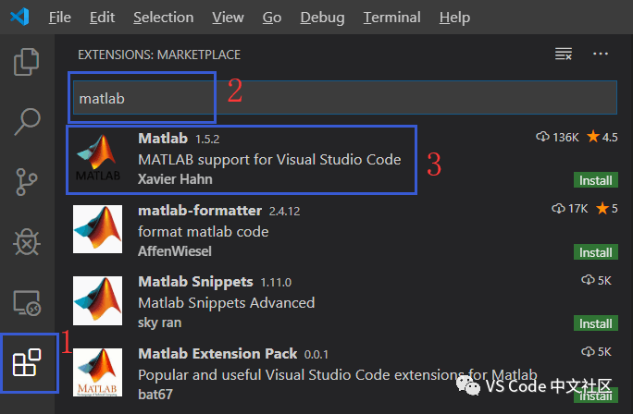Image resolution: width=633 pixels, height=414 pixels.
Task: Click the publisher name sky ran
Action: pyautogui.click(x=159, y=323)
